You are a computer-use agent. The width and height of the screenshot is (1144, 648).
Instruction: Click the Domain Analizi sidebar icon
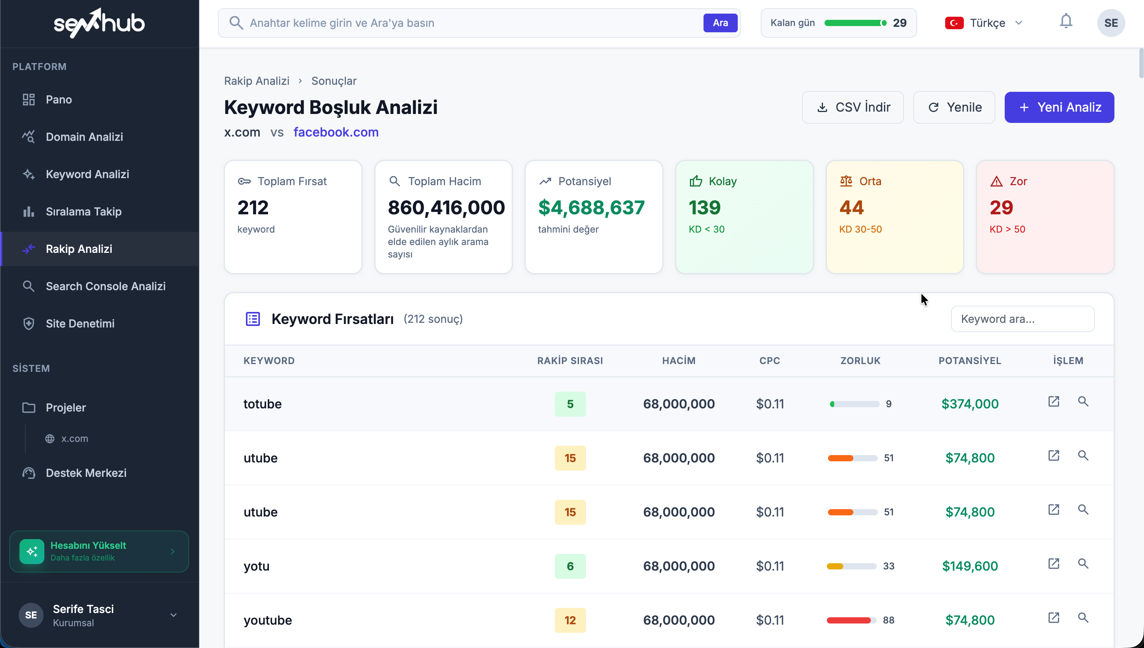click(x=28, y=137)
